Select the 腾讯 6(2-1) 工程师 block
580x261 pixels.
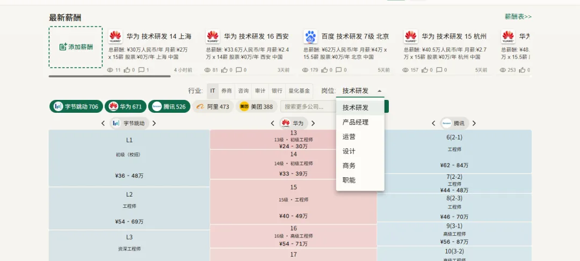[x=454, y=151]
